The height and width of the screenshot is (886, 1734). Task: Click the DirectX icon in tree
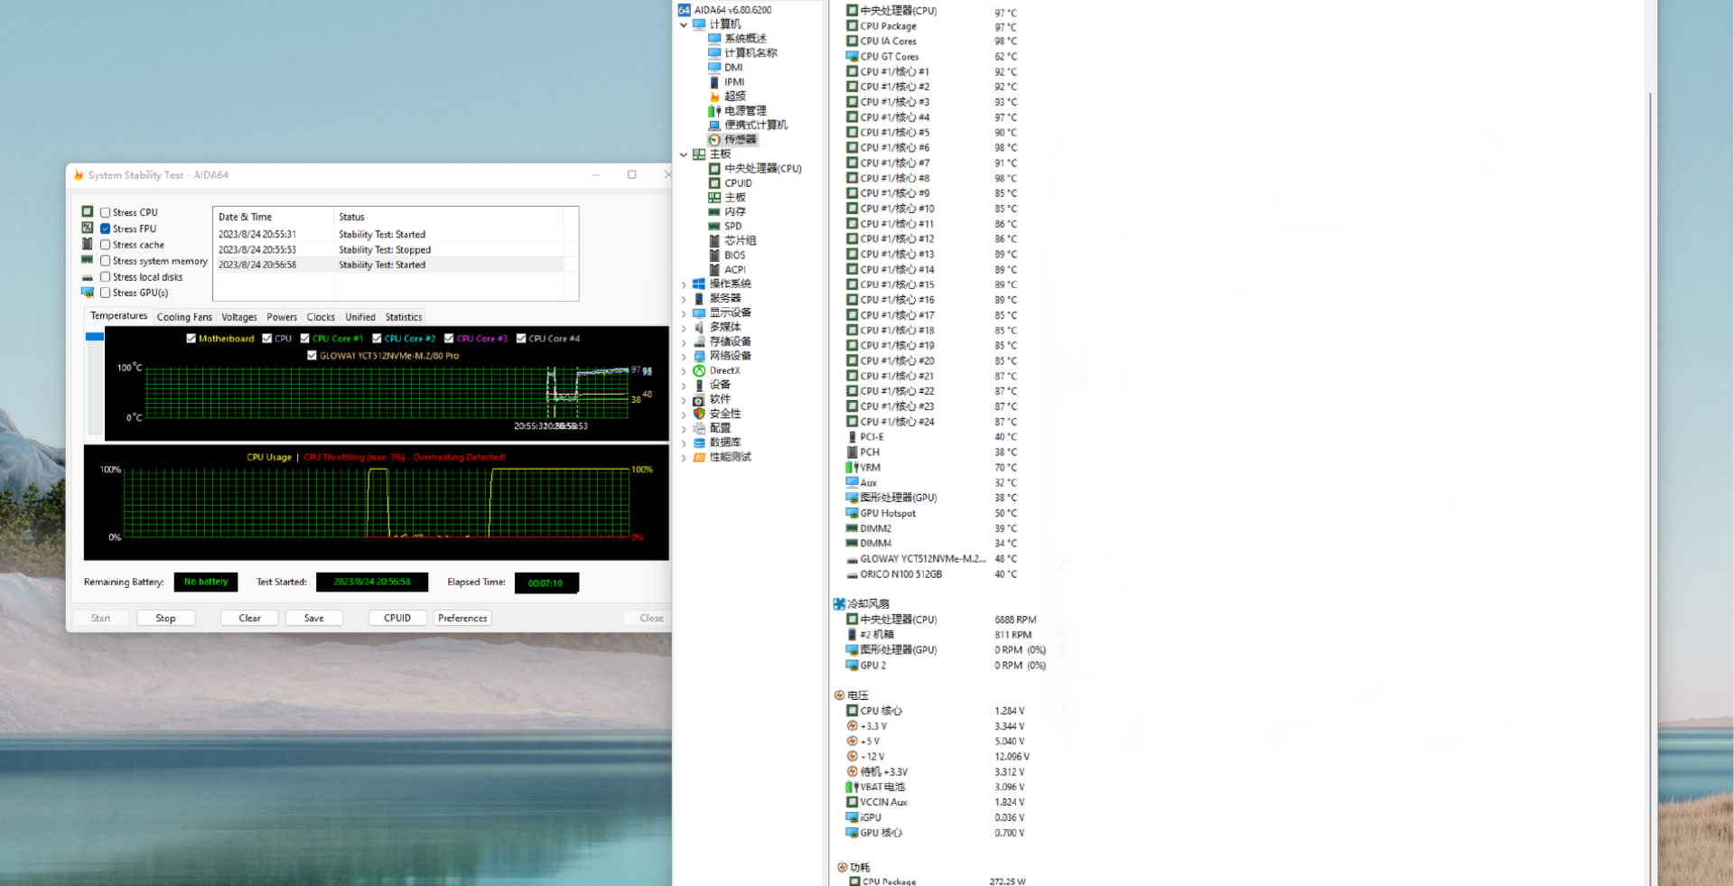pyautogui.click(x=699, y=370)
